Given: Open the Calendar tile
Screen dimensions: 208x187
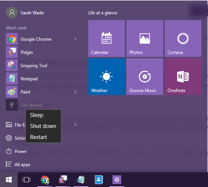Looking at the screenshot, I should tap(107, 38).
